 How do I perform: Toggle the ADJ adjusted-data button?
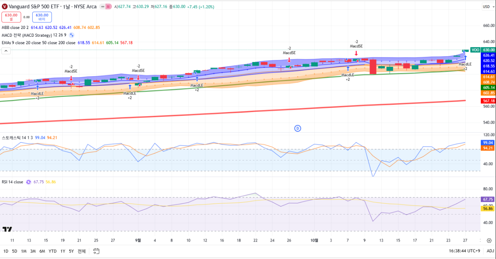[x=490, y=251]
